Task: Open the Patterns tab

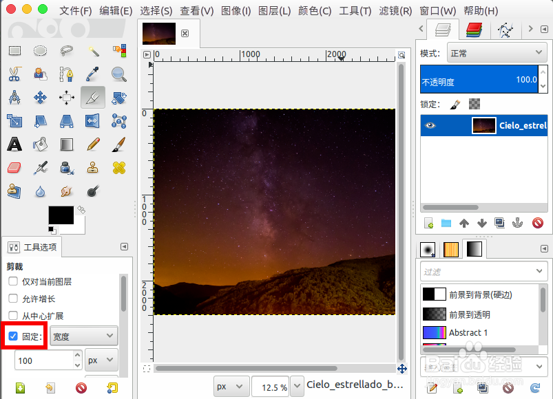Action: click(x=450, y=250)
